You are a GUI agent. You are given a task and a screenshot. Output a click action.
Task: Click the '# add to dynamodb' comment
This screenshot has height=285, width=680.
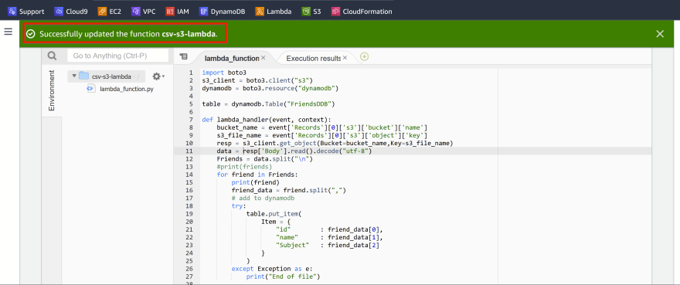(x=263, y=198)
